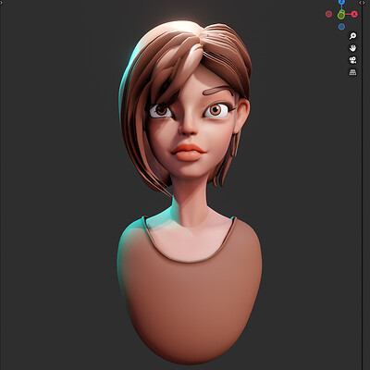
Task: Switch perspective/orthographic with the grid icon
Action: tap(352, 72)
